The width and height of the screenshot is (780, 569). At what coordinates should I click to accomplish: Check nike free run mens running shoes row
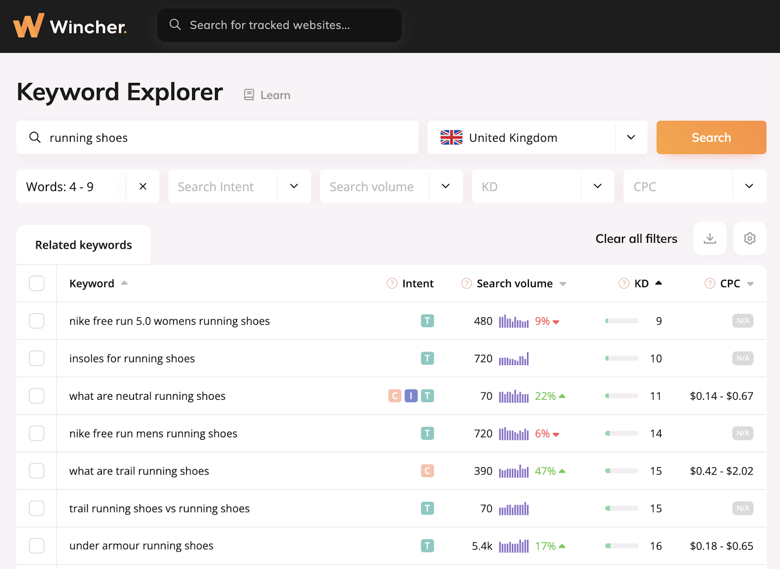(37, 433)
